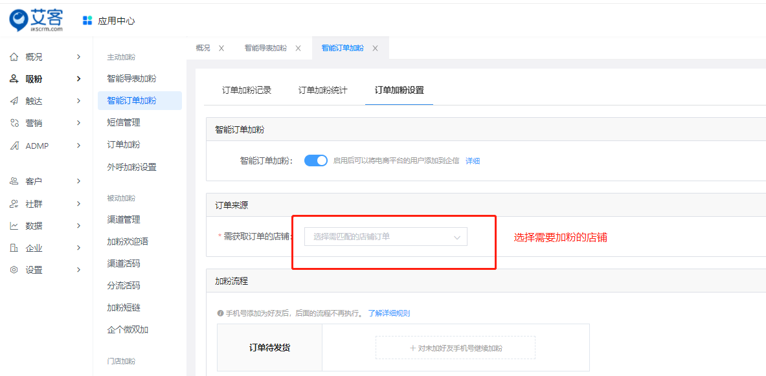Open 渠道管理 in the submenu

pyautogui.click(x=124, y=219)
